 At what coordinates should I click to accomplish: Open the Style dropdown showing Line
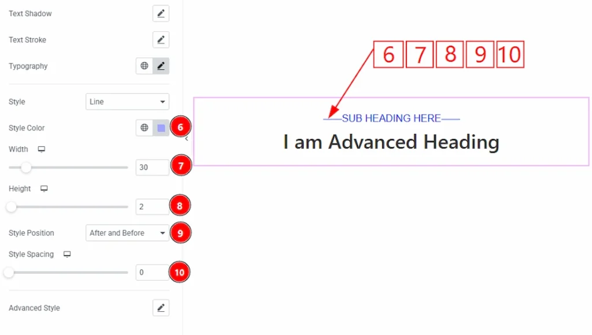pos(127,102)
